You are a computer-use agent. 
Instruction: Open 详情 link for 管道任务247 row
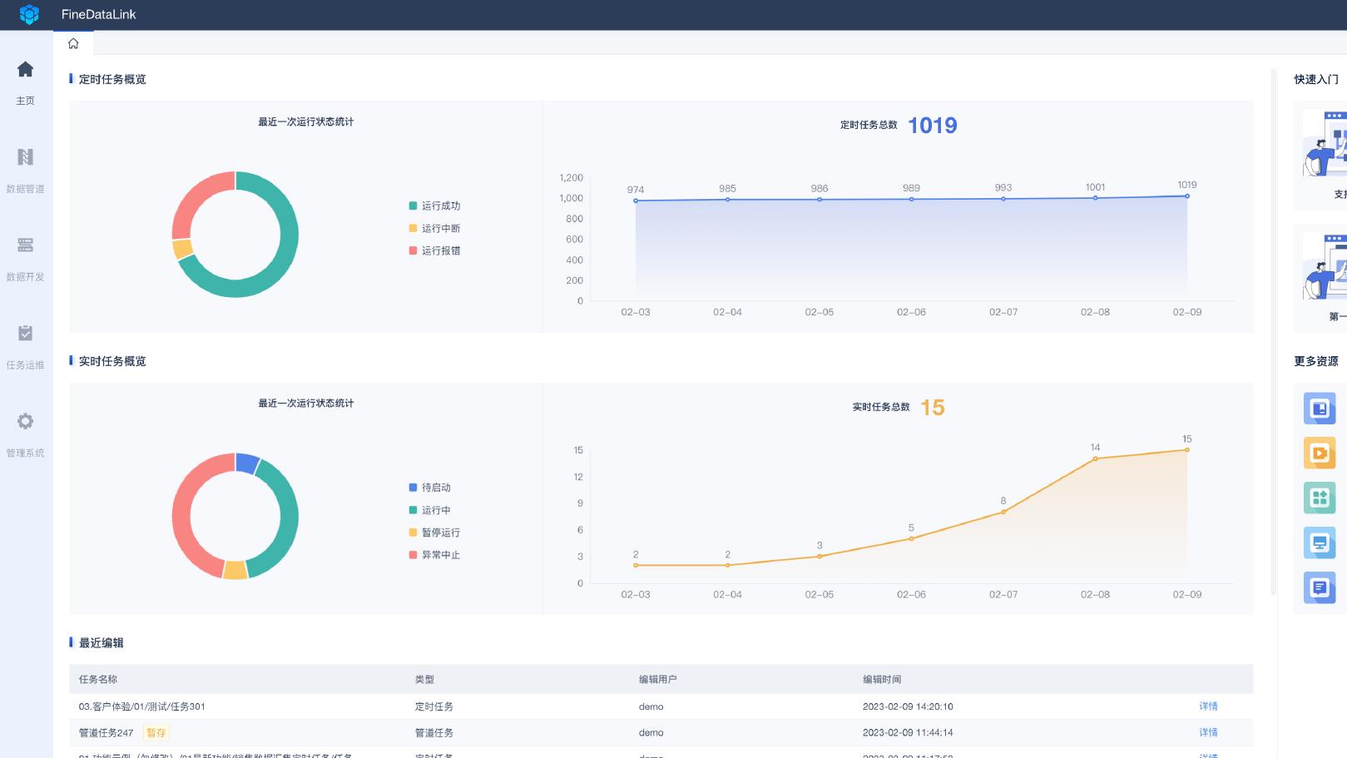[1208, 733]
